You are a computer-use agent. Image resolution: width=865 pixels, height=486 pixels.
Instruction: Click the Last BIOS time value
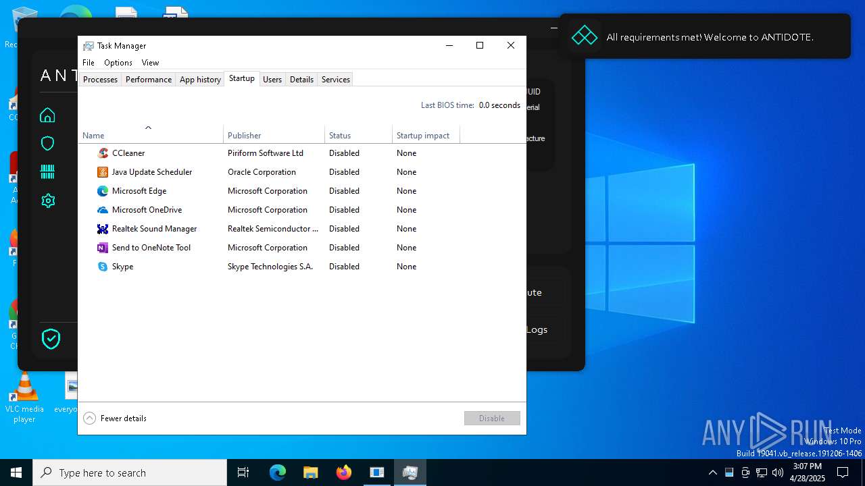[x=499, y=105]
